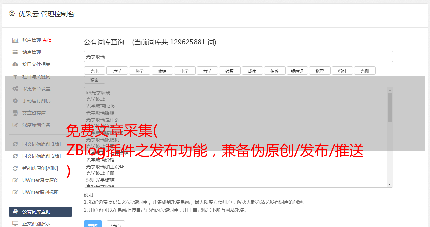This screenshot has height=227, width=430.
Task: Click the monitor icon for 正文识别演示
Action: 15,224
